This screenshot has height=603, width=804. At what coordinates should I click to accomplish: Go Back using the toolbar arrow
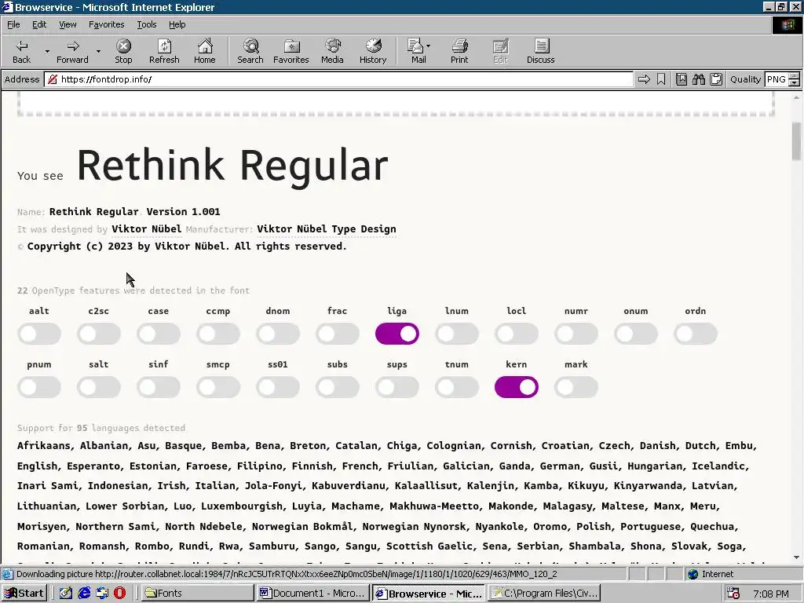tap(21, 51)
